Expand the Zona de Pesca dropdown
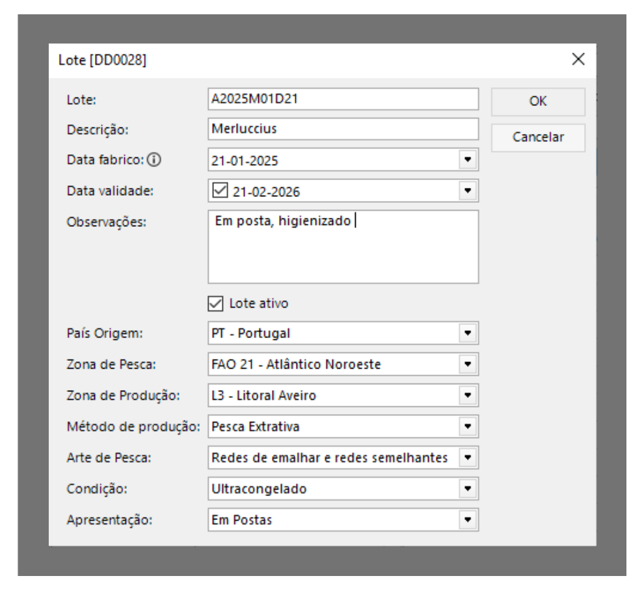The height and width of the screenshot is (589, 640). 466,364
